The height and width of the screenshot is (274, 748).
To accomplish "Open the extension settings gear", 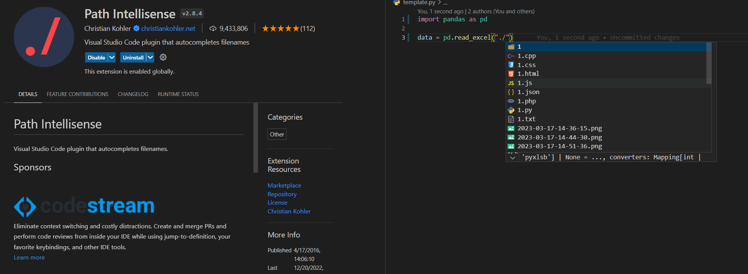I will (163, 57).
